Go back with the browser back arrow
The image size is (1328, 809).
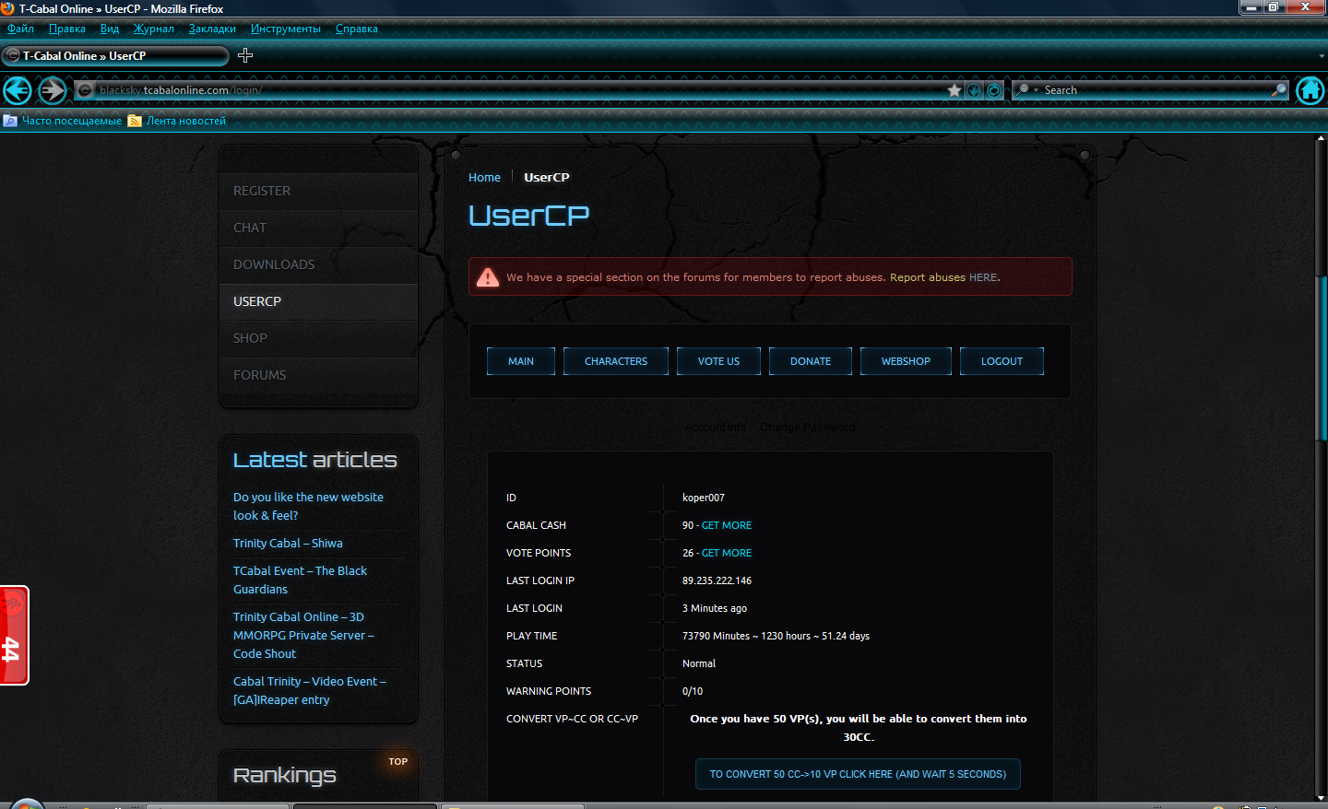(x=18, y=90)
